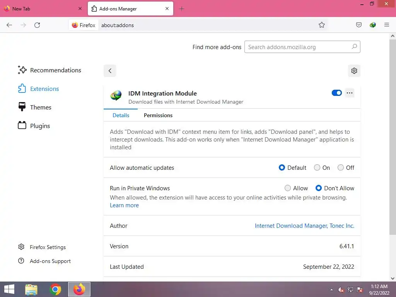The image size is (396, 297).
Task: Set automatic updates to Off
Action: pyautogui.click(x=341, y=167)
